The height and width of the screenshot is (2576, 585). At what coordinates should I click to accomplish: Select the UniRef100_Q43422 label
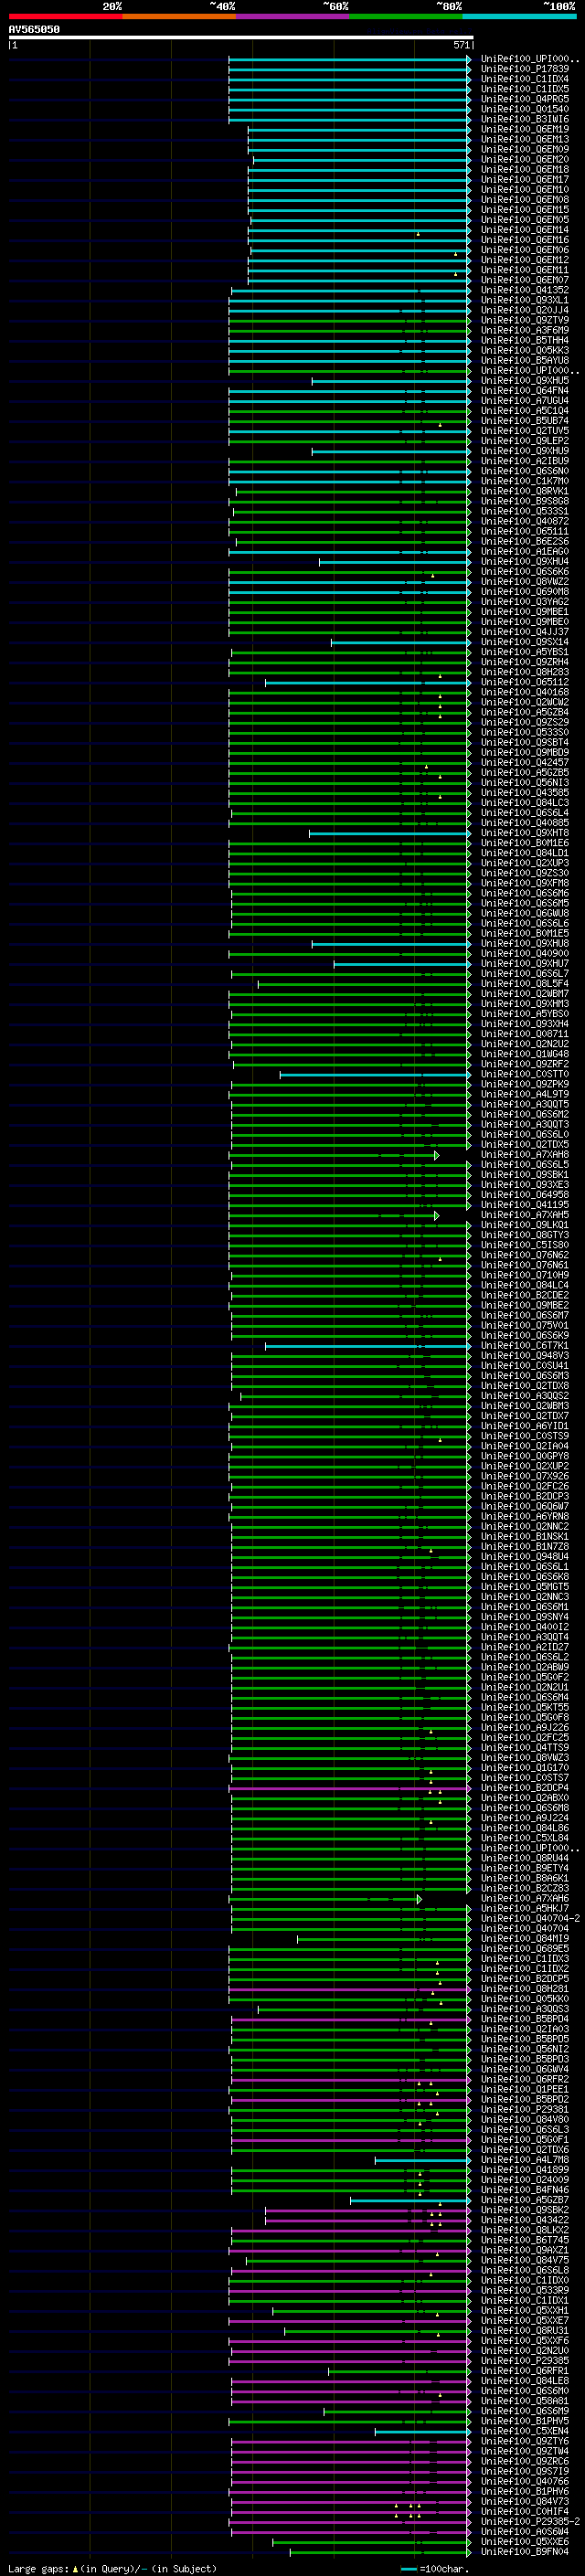click(x=524, y=2220)
